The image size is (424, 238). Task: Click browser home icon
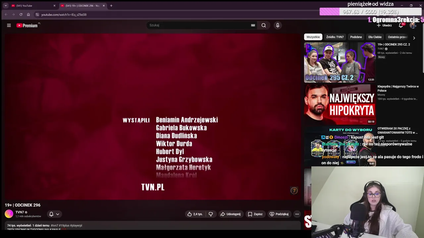pyautogui.click(x=28, y=15)
